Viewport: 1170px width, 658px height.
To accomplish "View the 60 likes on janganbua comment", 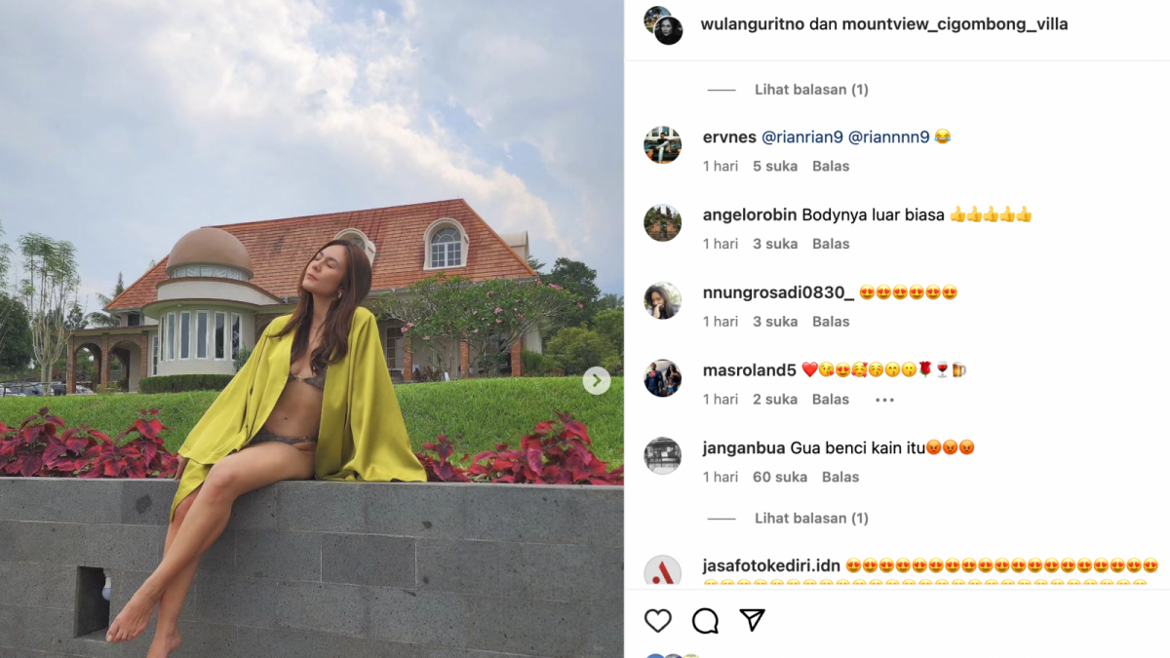I will click(779, 478).
